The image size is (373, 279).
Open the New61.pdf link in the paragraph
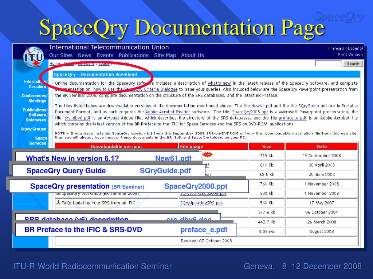click(262, 106)
